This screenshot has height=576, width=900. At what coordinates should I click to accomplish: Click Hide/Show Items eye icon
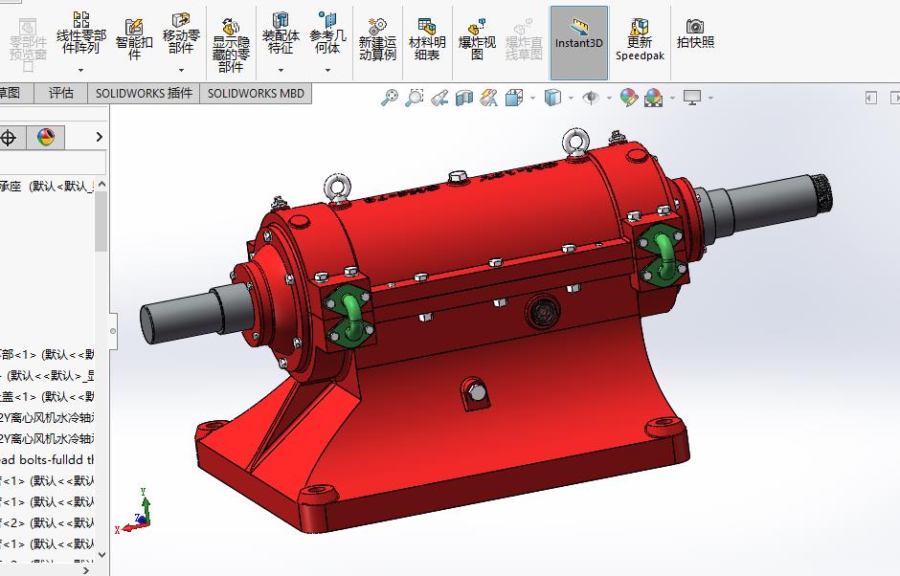click(x=591, y=98)
